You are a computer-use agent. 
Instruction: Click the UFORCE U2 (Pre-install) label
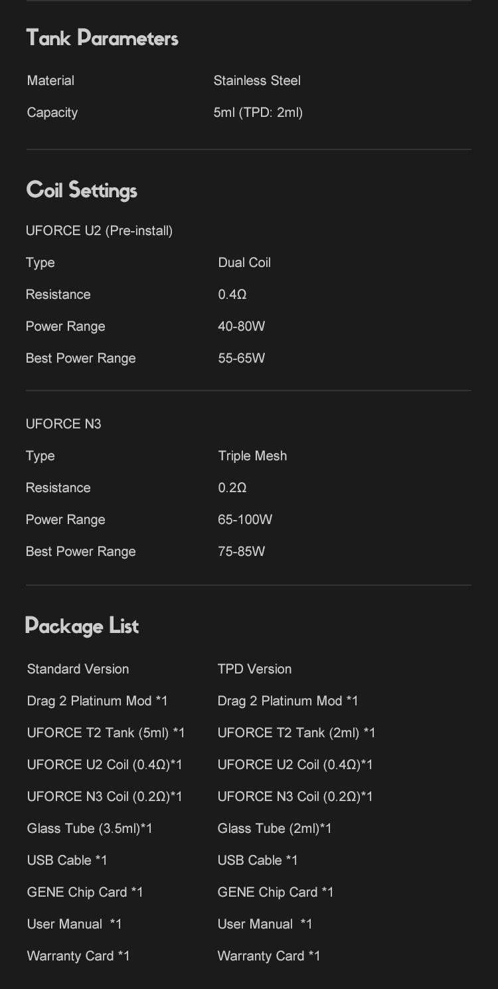[99, 230]
